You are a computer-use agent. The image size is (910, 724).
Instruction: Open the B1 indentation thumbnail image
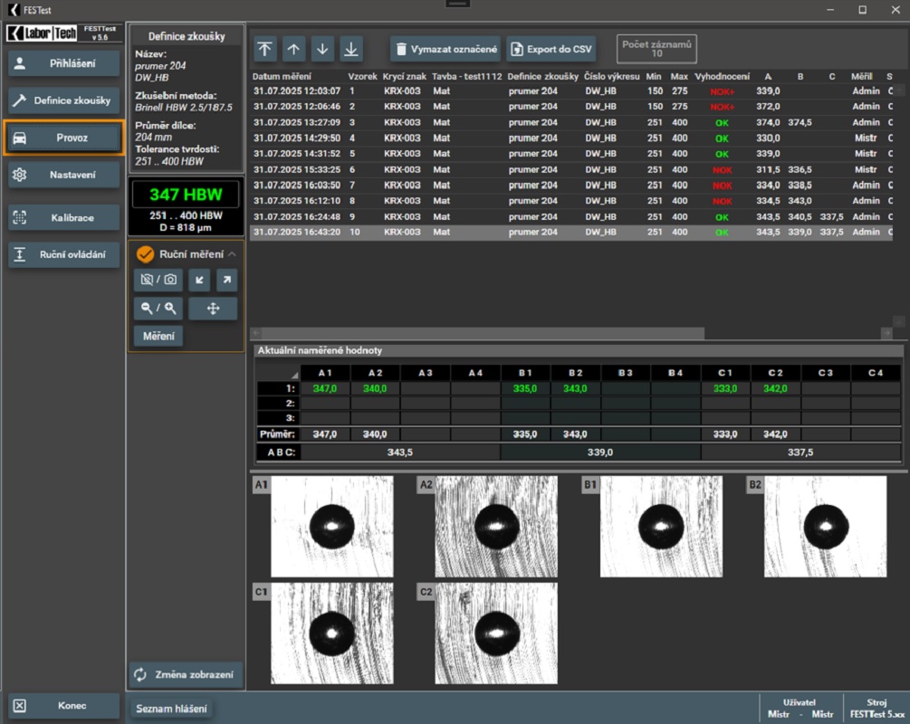tap(660, 527)
